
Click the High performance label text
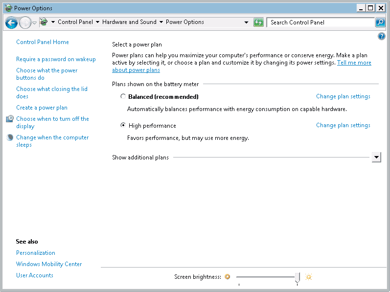(x=152, y=126)
